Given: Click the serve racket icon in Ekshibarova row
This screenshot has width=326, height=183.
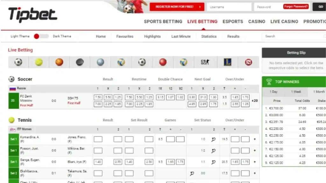Looking at the screenshot, I should 192,173.
